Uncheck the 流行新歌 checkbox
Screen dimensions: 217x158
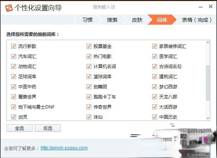(13, 46)
